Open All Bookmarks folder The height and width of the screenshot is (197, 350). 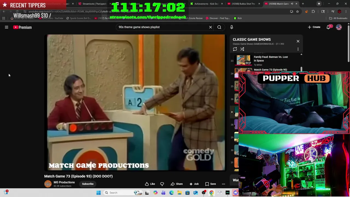338,18
